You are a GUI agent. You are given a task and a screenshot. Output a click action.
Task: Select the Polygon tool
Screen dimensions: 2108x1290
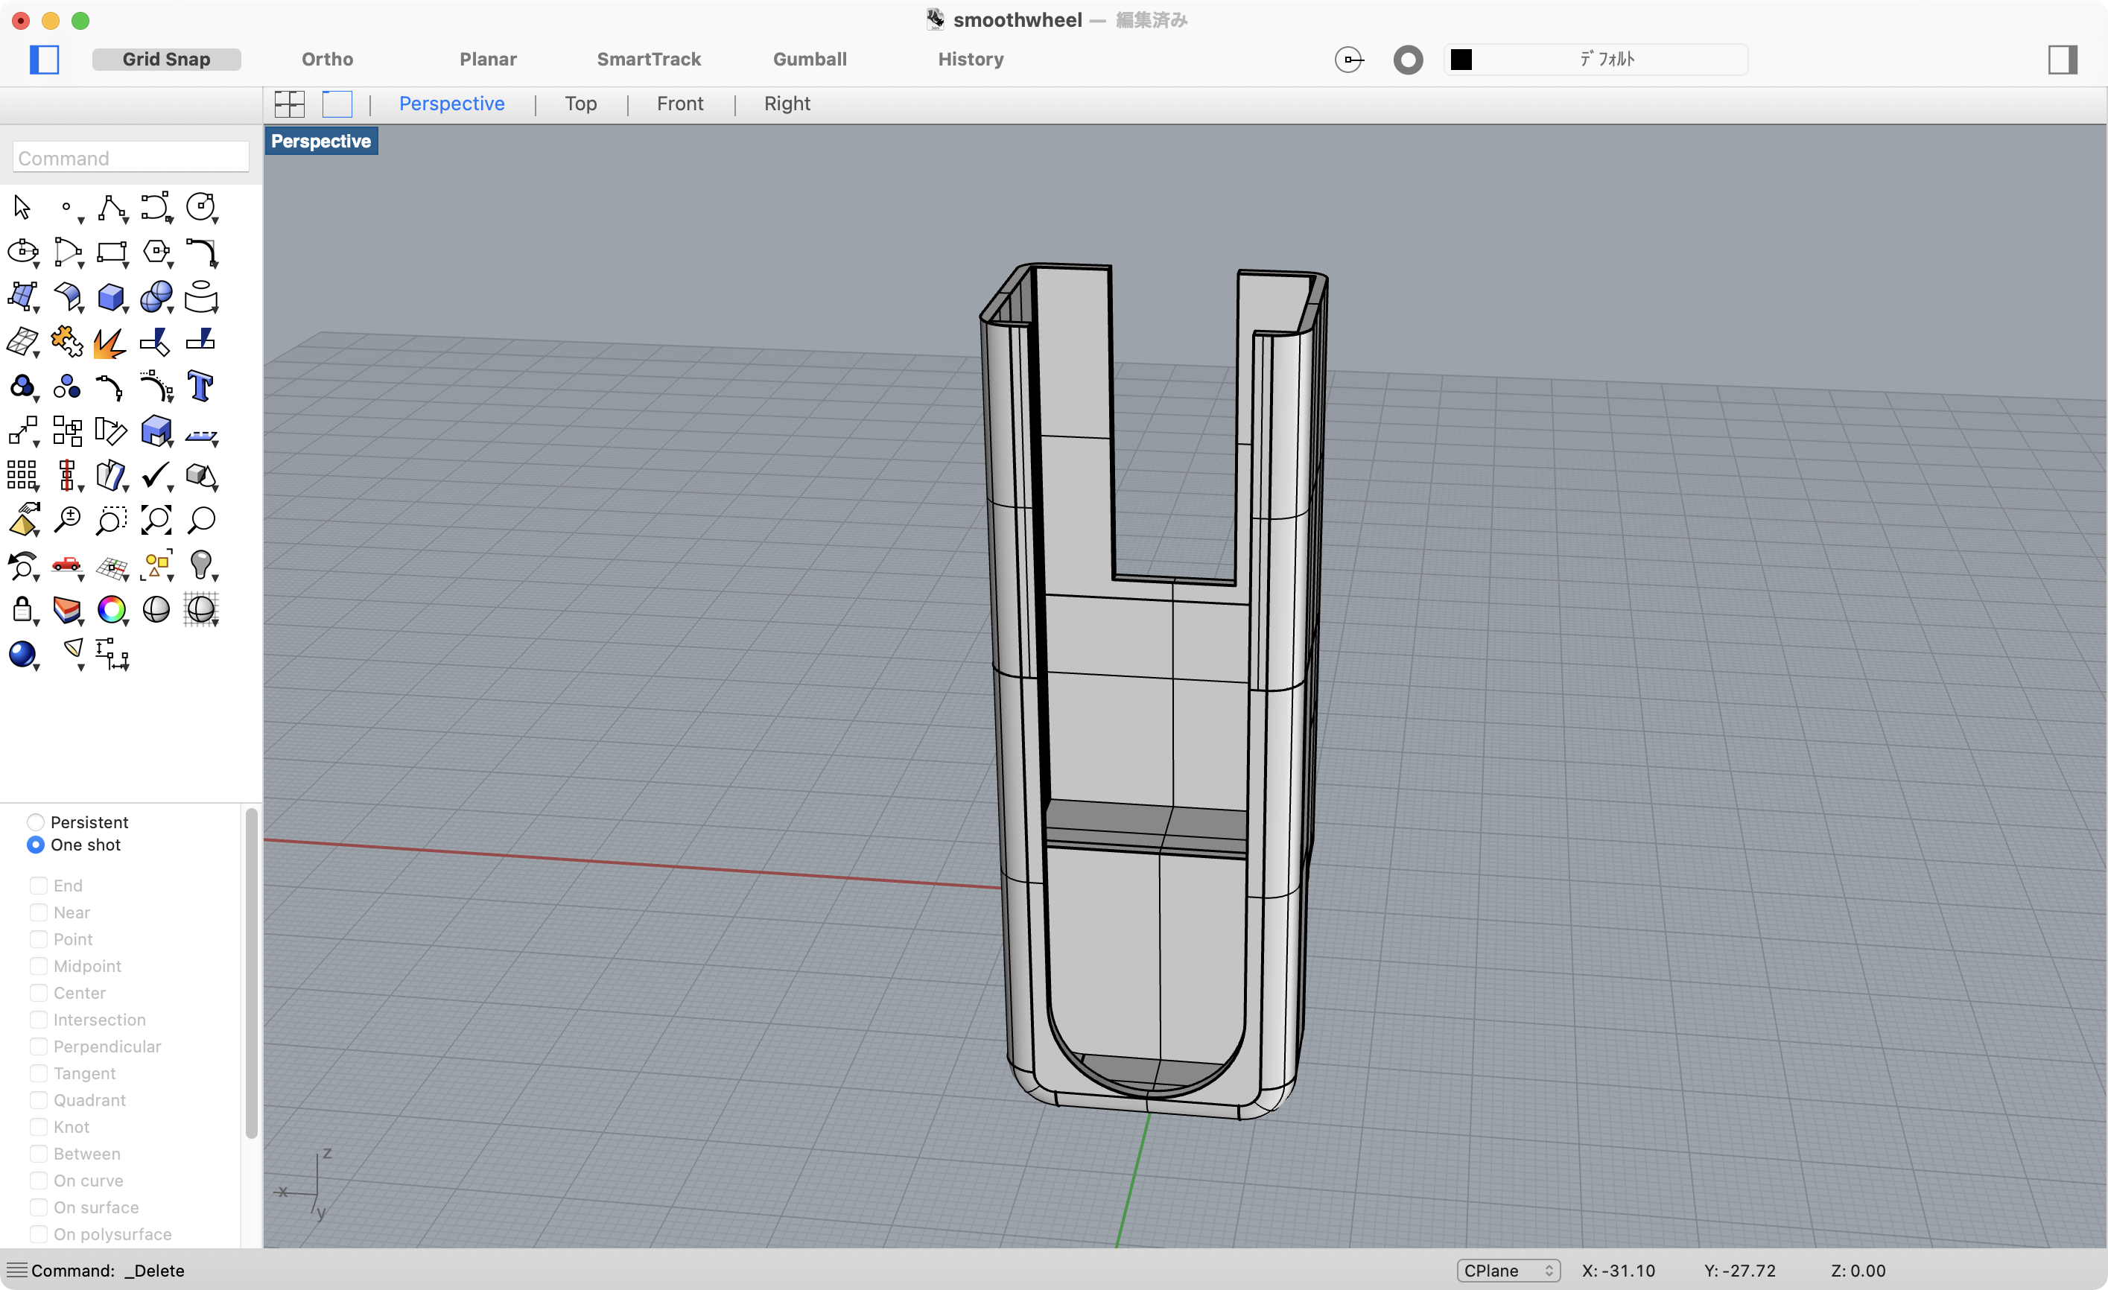(156, 252)
